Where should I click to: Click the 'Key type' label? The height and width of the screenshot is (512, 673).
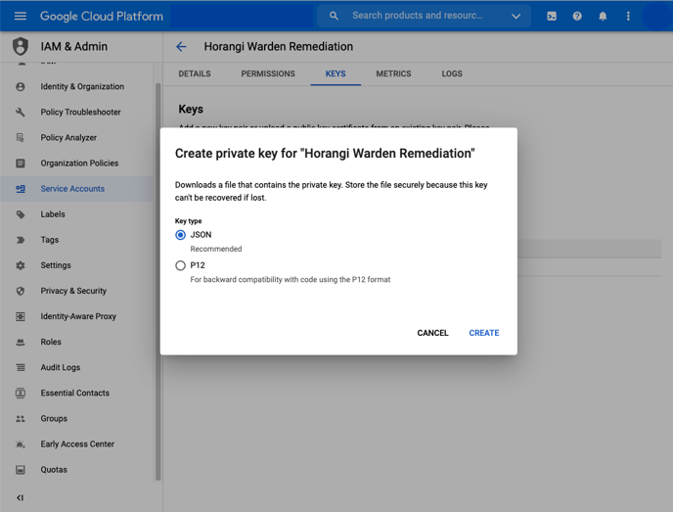[x=188, y=221]
